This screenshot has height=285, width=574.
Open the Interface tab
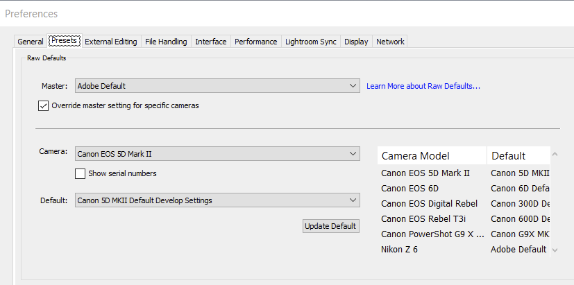coord(211,42)
